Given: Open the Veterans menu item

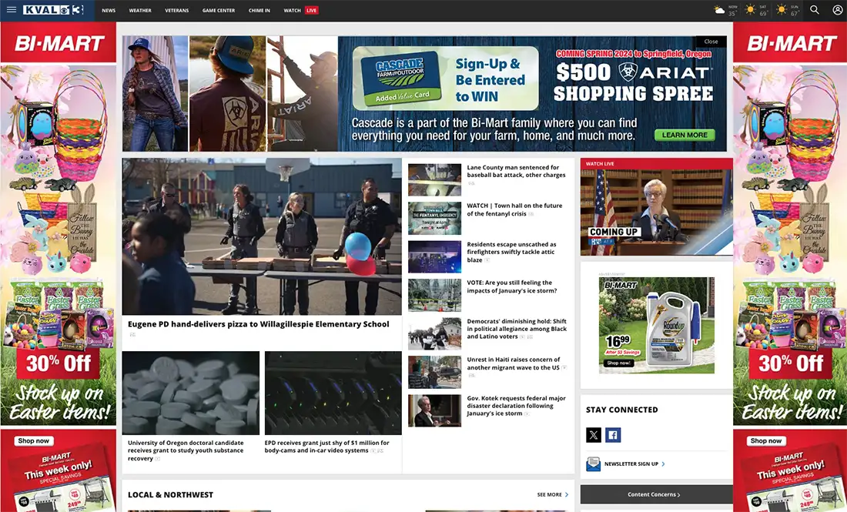Looking at the screenshot, I should coord(176,10).
